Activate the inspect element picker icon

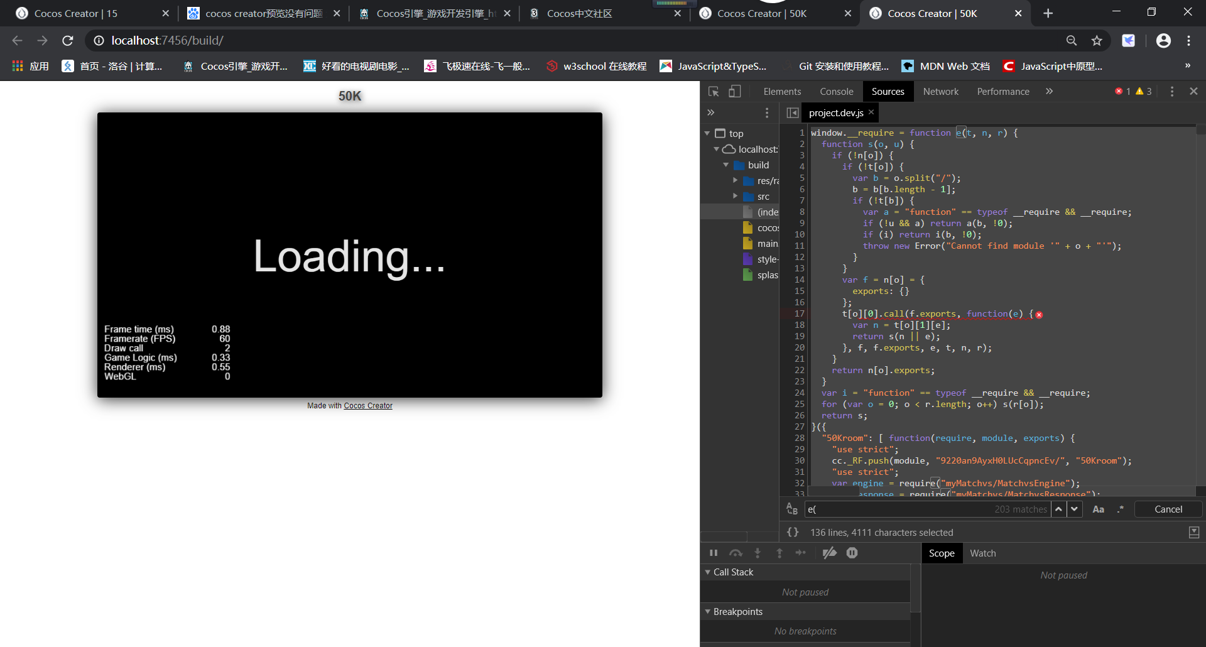click(x=714, y=92)
